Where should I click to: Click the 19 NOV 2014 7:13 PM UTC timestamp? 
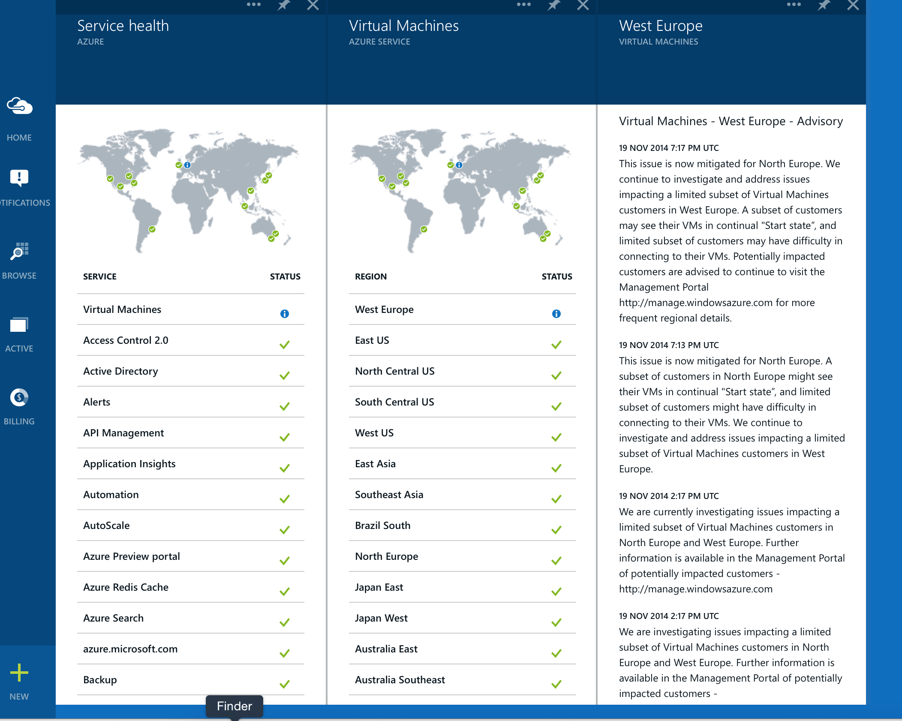669,345
